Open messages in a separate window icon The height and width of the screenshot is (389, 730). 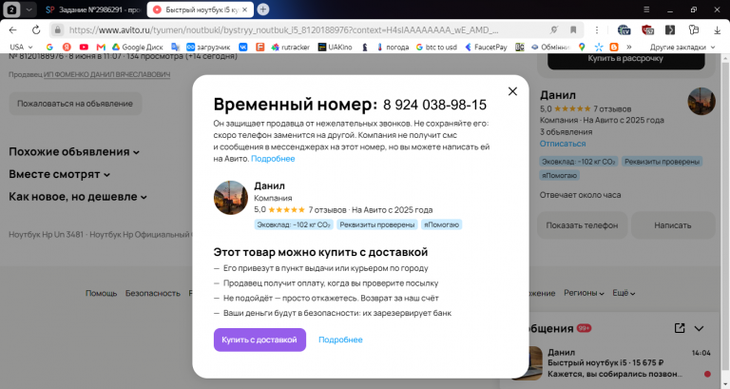click(680, 328)
